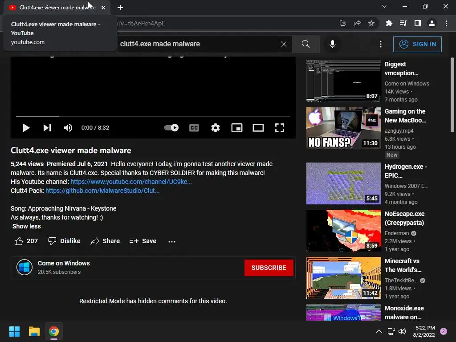Open notifications badge showing 2
This screenshot has width=456, height=342.
click(x=444, y=331)
